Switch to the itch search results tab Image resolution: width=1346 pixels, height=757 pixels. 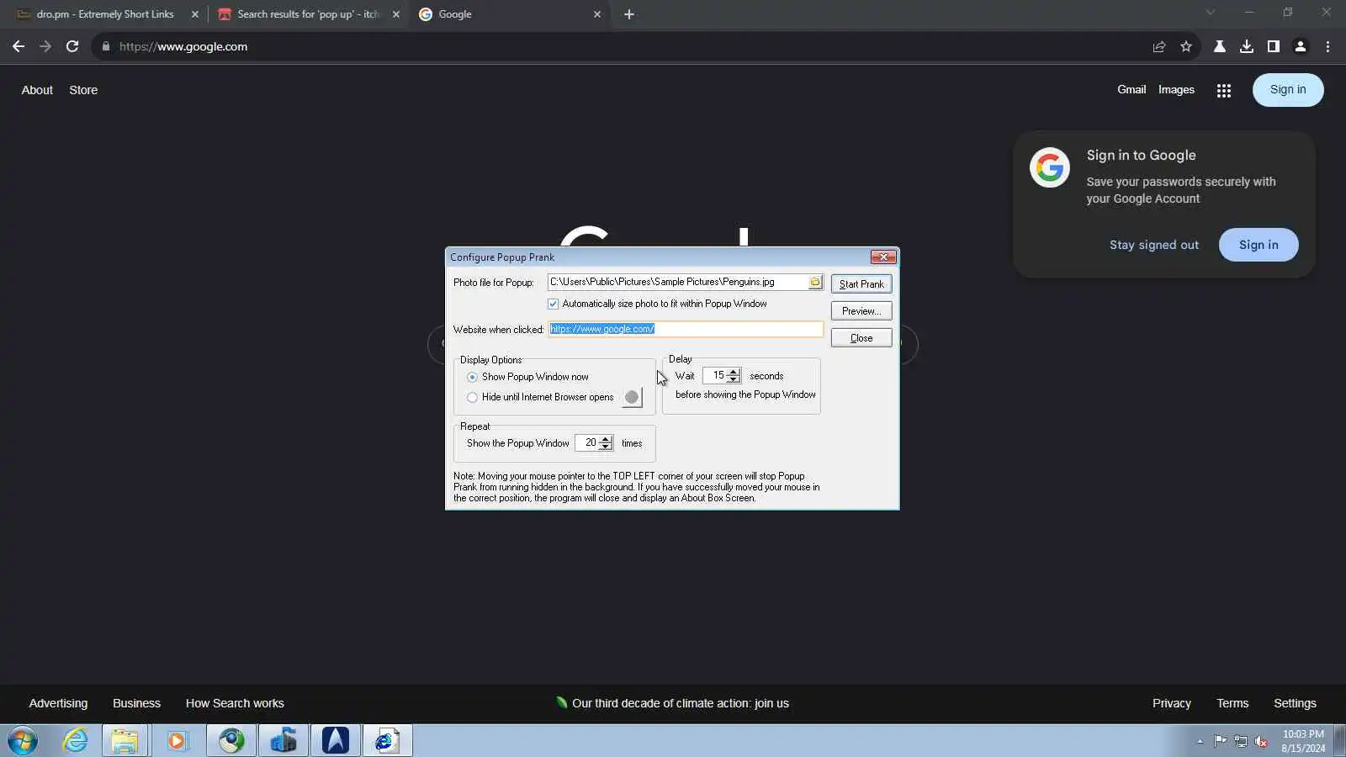click(x=308, y=14)
